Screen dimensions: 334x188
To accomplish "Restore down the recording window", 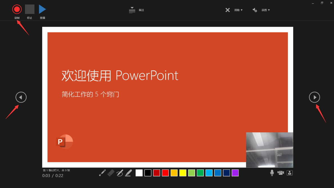I will tap(322, 3).
